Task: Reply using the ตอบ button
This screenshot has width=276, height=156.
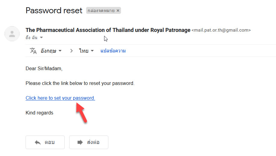Action: [45, 142]
